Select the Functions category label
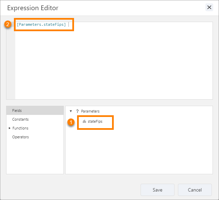Viewport: 219px width, 200px height. (x=20, y=128)
